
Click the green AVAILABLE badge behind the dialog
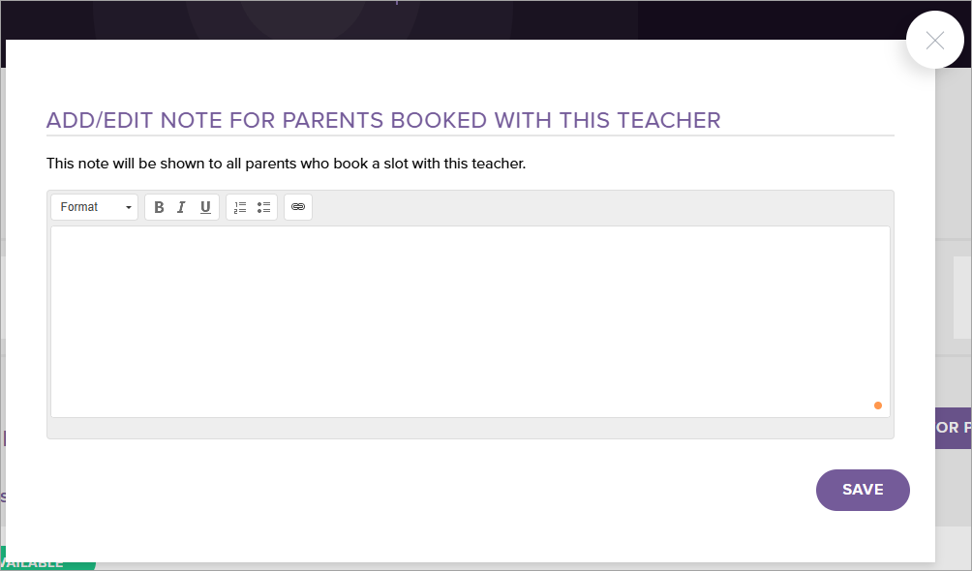[x=47, y=563]
